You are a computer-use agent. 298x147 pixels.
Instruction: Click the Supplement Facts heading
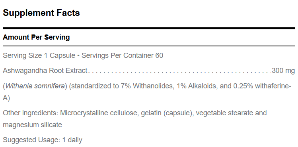click(x=41, y=13)
